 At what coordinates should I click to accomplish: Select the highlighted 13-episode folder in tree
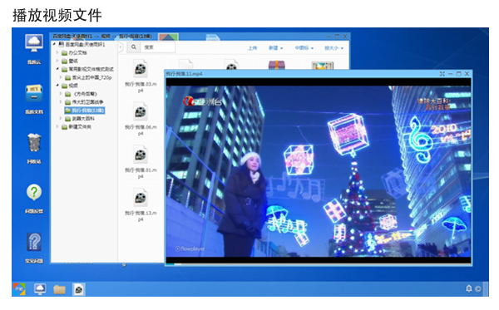coord(84,111)
